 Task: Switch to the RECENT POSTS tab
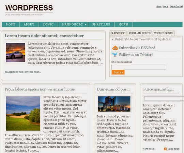click(164, 33)
